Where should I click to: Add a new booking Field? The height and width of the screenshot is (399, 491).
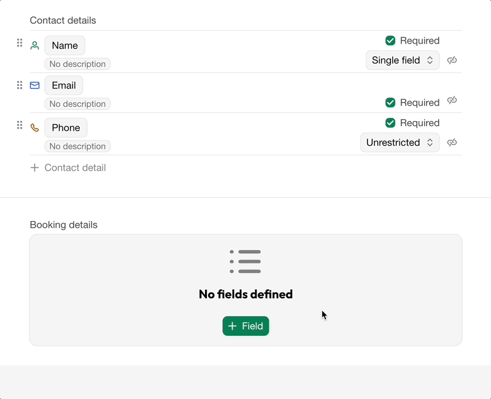(x=245, y=326)
